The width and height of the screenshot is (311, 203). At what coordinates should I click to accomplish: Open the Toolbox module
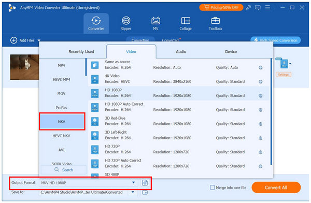point(216,23)
